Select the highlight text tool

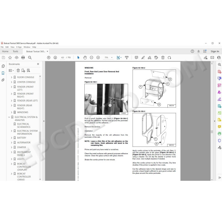(143, 57)
